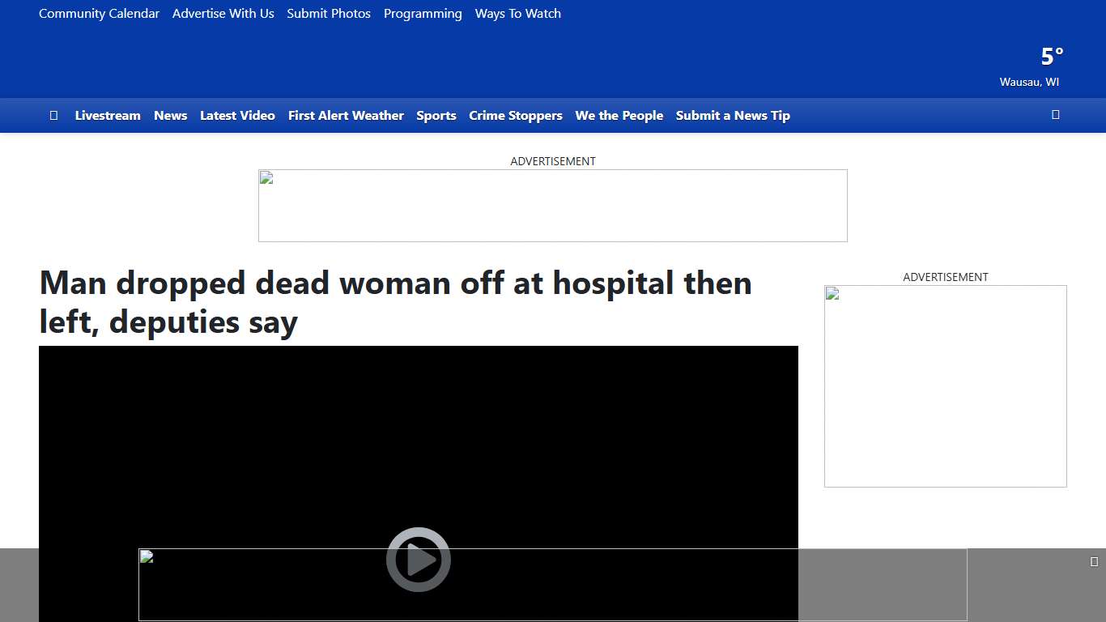1106x622 pixels.
Task: Close the bottom banner advertisement
Action: pos(1094,562)
